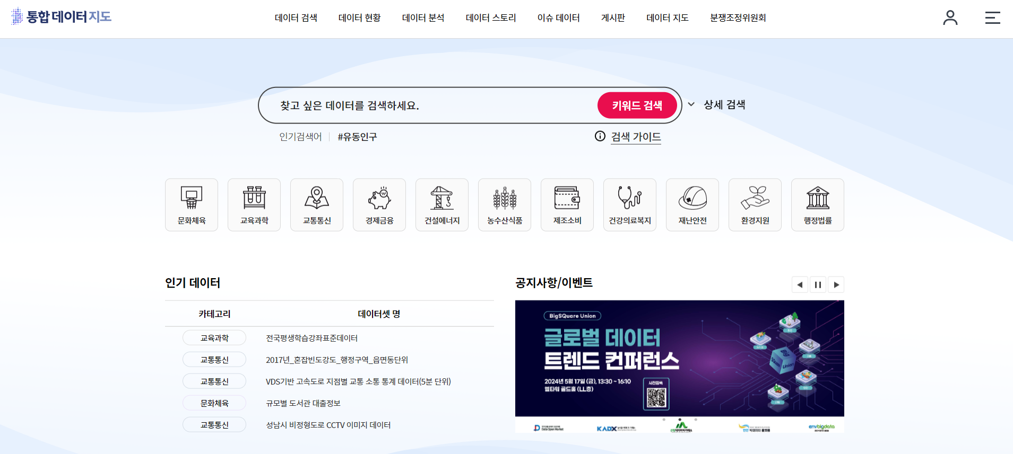Screen dimensions: 1013x454
Task: Open the 재난안전 helmet icon
Action: click(692, 204)
